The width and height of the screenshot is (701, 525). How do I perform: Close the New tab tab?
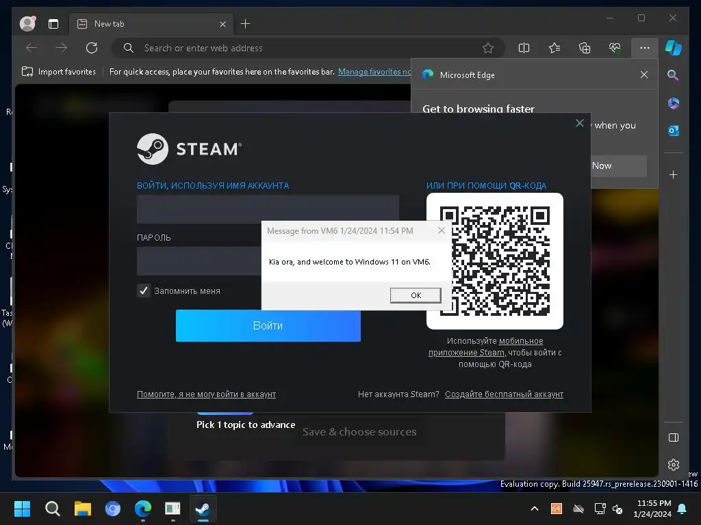(x=222, y=24)
